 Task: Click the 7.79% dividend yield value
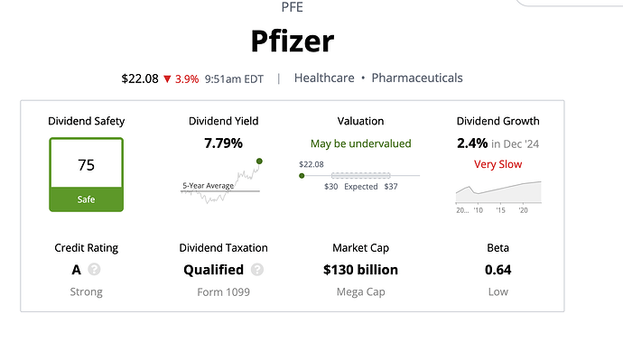pyautogui.click(x=223, y=143)
